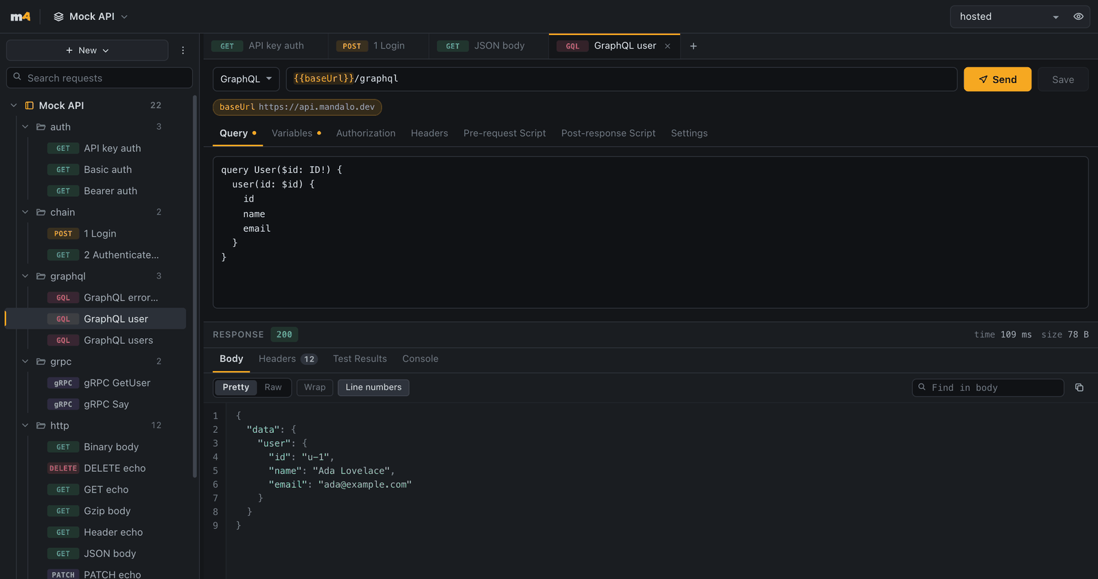Open the request Headers tab

click(x=430, y=133)
